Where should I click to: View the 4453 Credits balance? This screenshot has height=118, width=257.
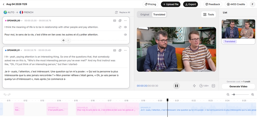coord(236,4)
